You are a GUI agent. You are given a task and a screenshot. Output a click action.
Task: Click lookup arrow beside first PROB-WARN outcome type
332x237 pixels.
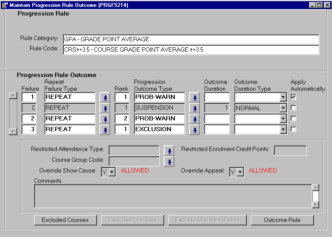tap(194, 98)
